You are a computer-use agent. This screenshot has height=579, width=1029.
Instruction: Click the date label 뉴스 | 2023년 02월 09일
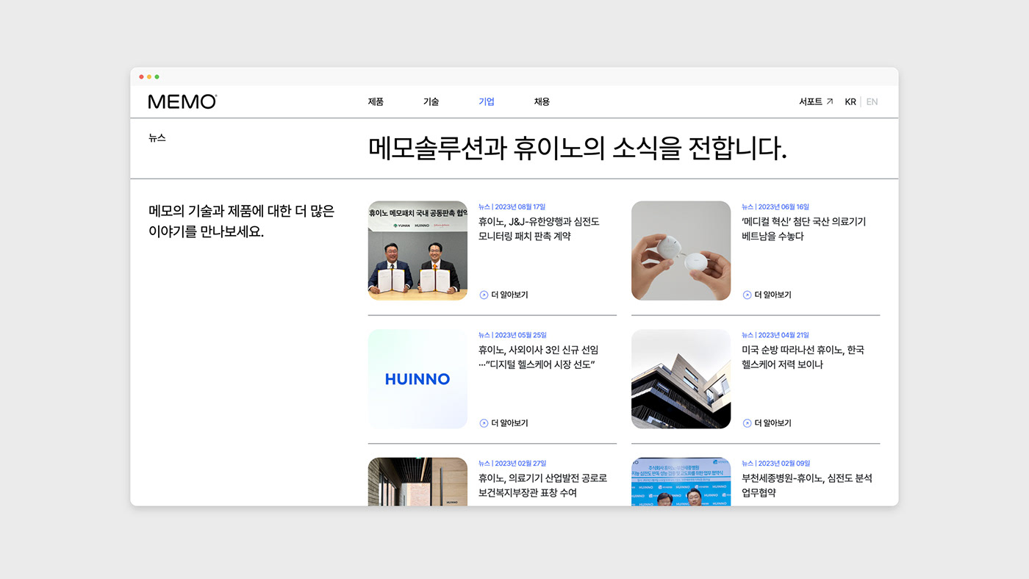pyautogui.click(x=776, y=464)
